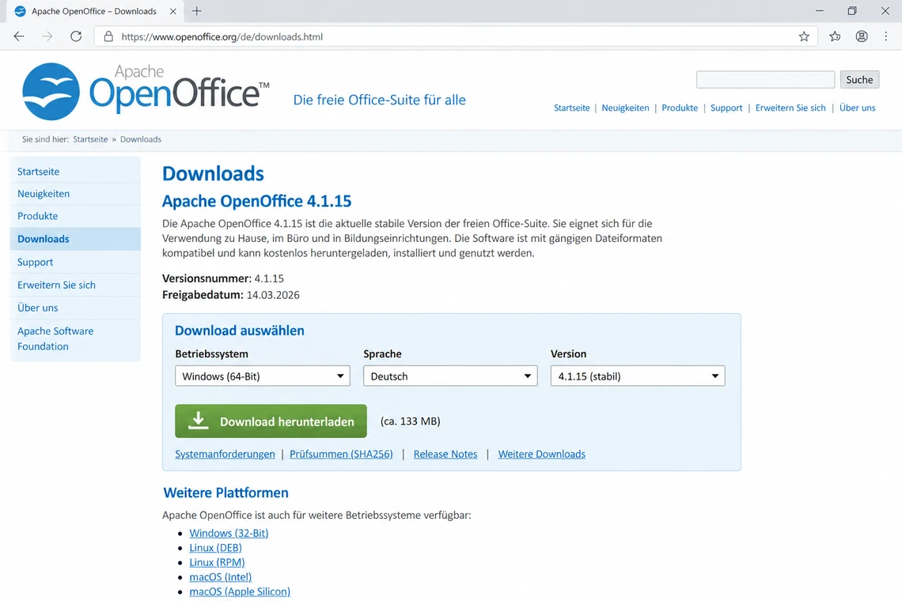The height and width of the screenshot is (601, 902).
Task: Open the favorites list icon
Action: pyautogui.click(x=835, y=36)
